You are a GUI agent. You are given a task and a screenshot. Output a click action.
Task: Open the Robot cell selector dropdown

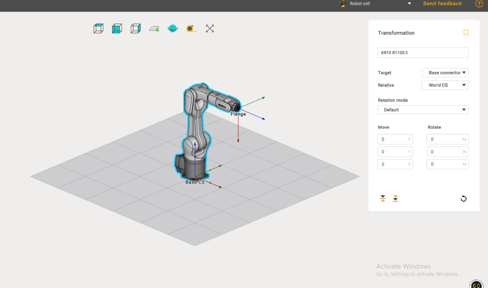pyautogui.click(x=409, y=4)
